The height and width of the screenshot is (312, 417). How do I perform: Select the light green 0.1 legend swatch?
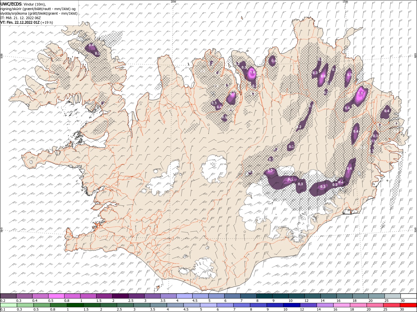pos(8,305)
